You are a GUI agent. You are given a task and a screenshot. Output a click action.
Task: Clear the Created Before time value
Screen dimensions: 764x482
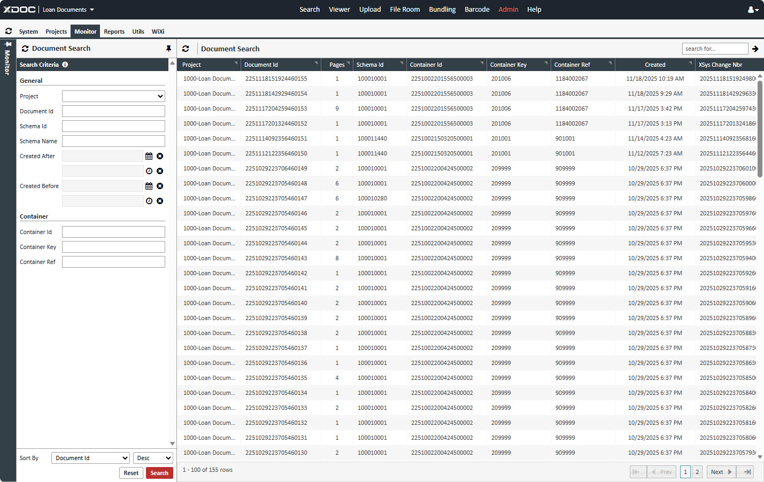coord(160,201)
